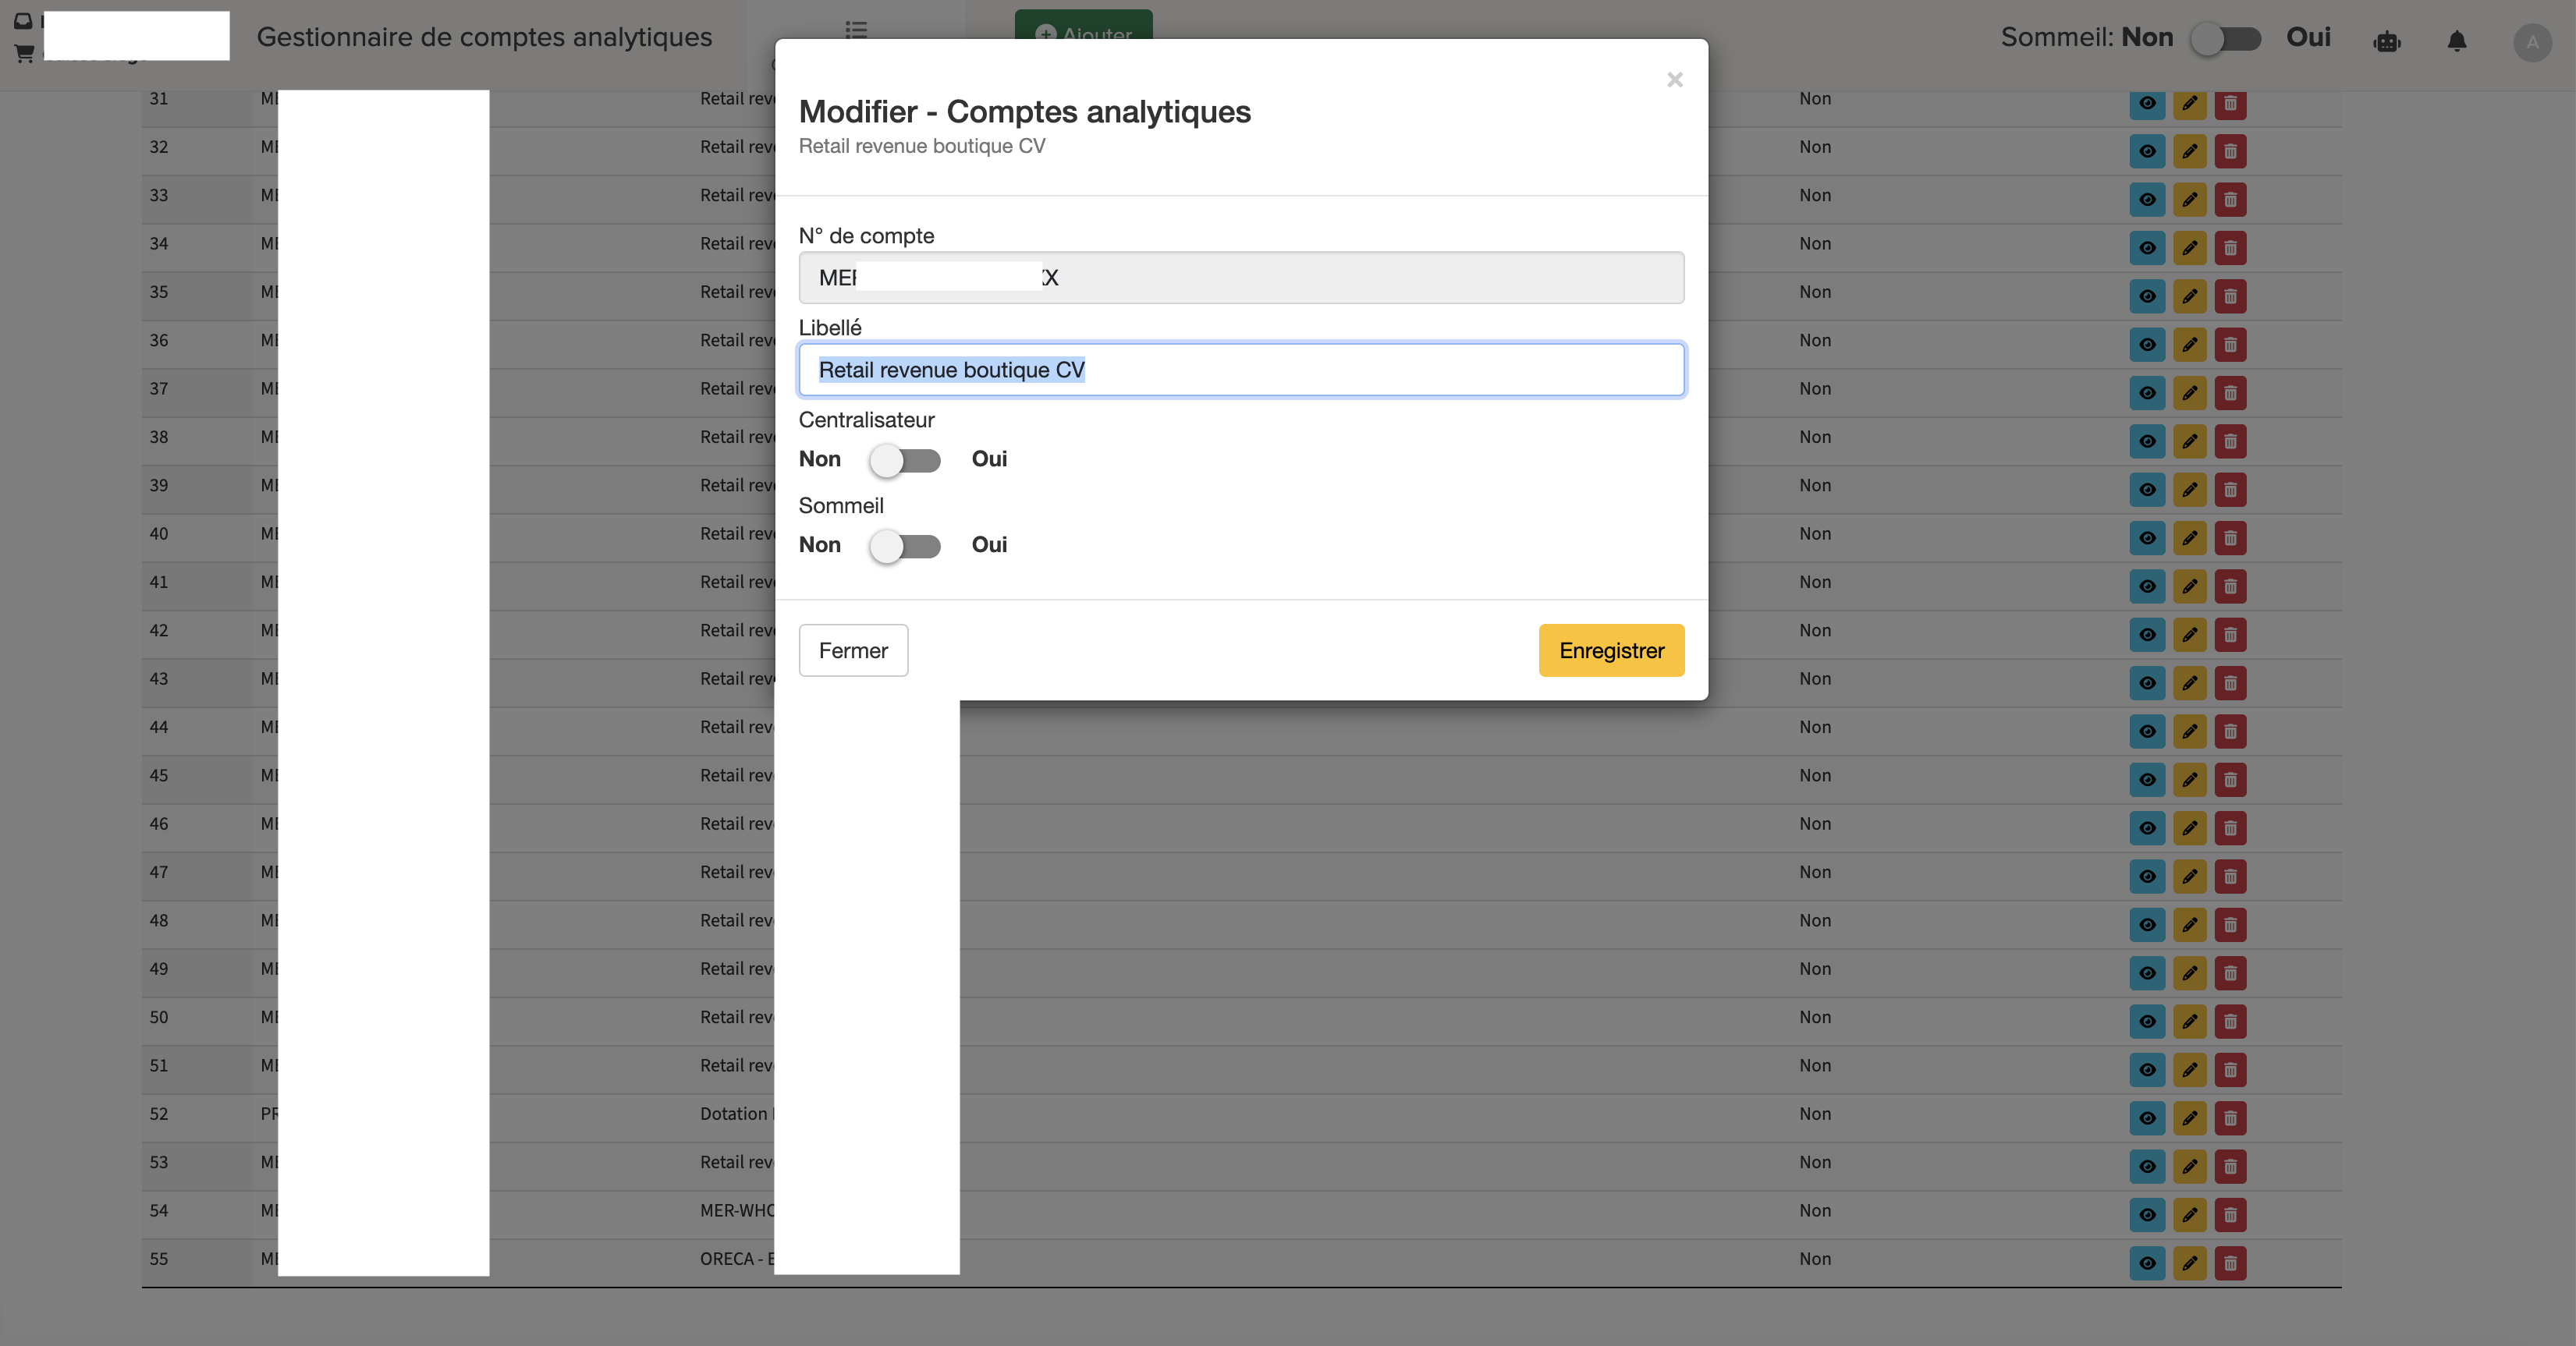Click the eye icon for row 53

pos(2147,1166)
